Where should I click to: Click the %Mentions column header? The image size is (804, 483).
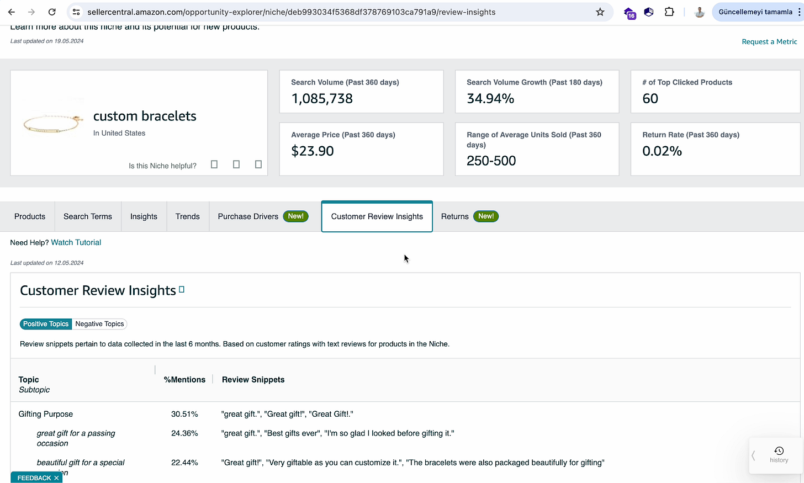184,380
